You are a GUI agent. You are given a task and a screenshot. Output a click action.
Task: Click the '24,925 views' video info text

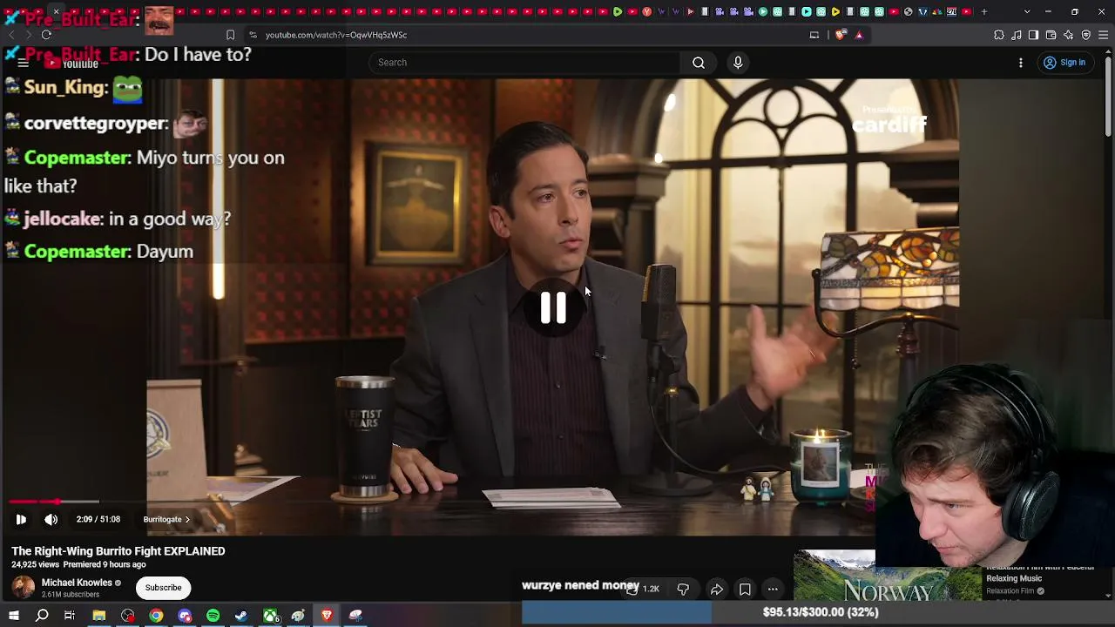[34, 564]
